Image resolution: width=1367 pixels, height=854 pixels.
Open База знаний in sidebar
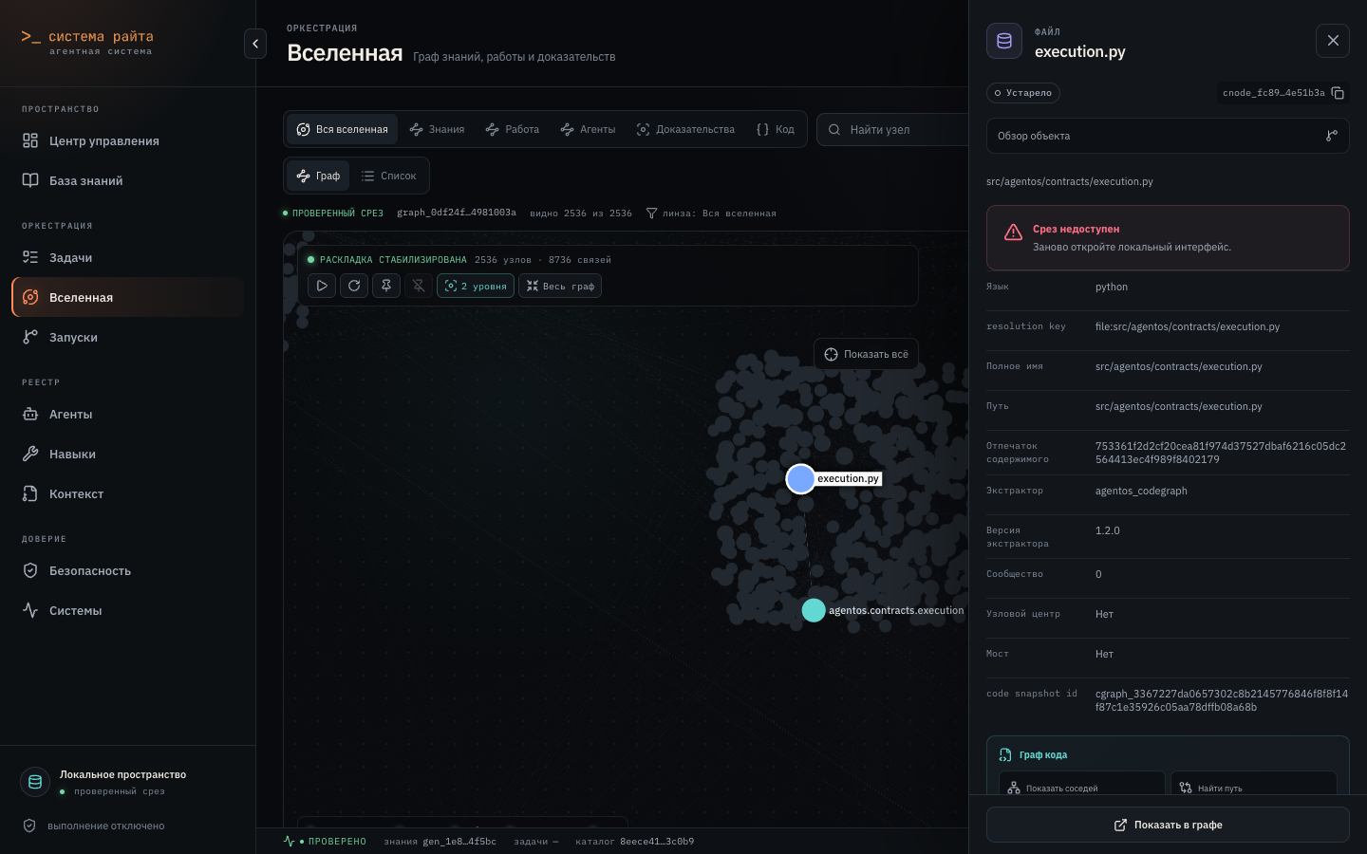tap(128, 180)
